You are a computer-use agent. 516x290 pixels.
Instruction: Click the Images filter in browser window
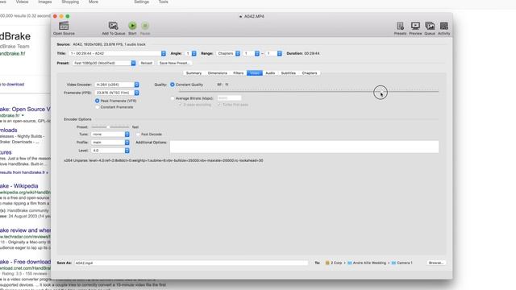45,2
